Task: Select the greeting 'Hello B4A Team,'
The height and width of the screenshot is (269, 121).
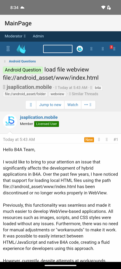Action: pyautogui.click(x=19, y=150)
